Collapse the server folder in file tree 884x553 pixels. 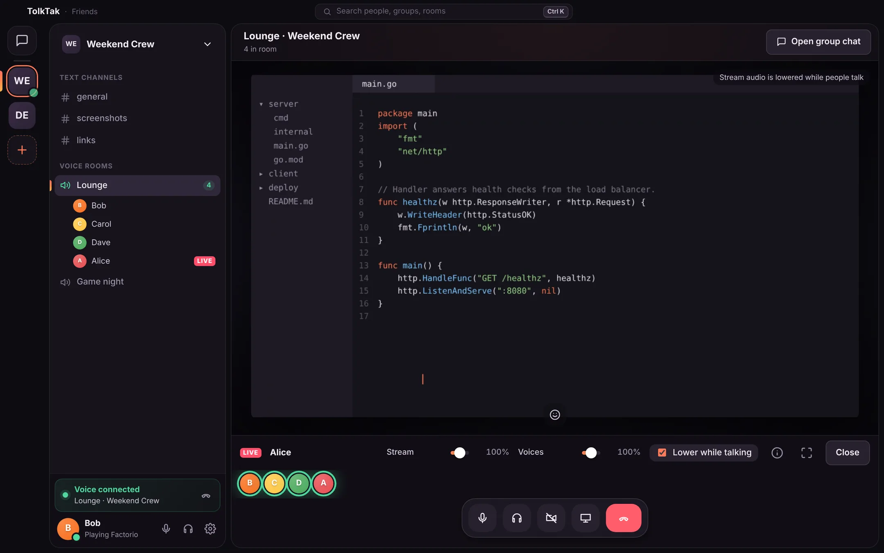point(261,104)
